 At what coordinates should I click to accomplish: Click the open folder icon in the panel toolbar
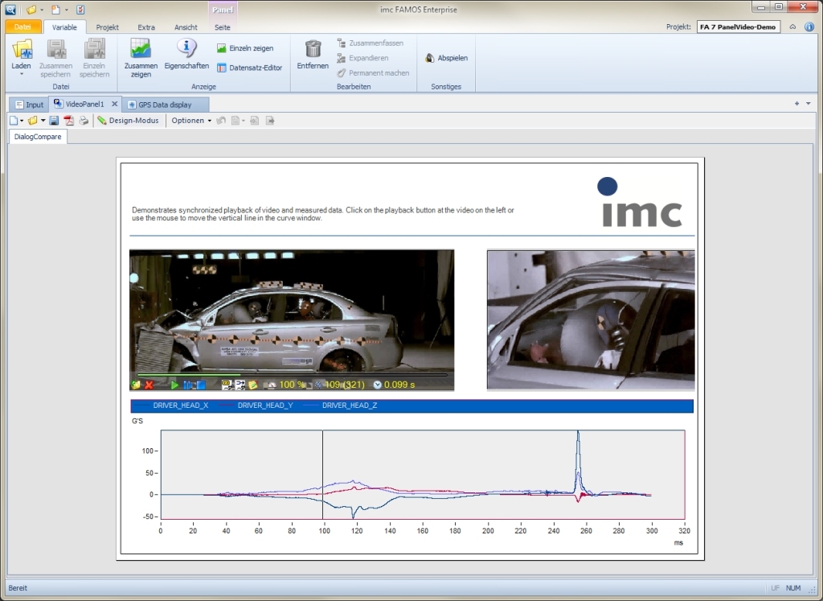pyautogui.click(x=32, y=121)
